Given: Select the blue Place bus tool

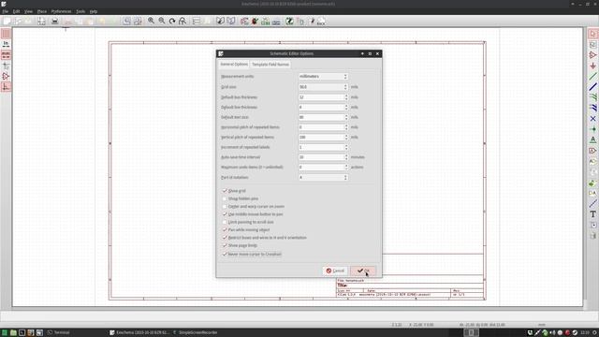Looking at the screenshot, I should (x=592, y=87).
